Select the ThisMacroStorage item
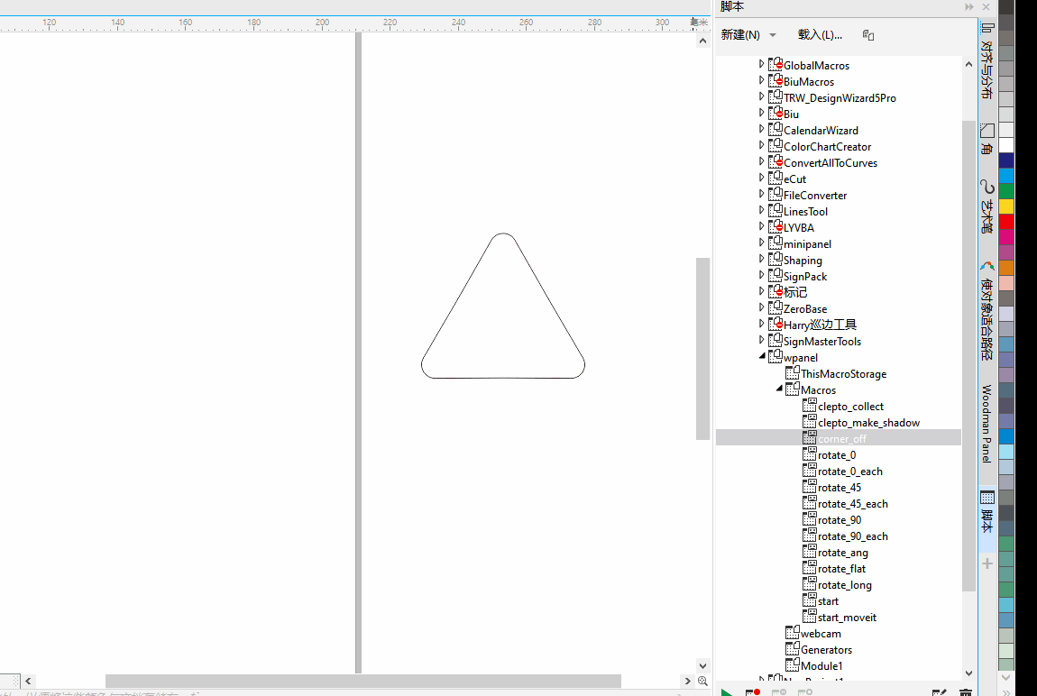This screenshot has height=696, width=1037. [x=843, y=373]
